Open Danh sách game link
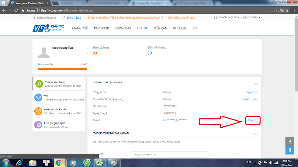Screen dimensions: 298x167 pyautogui.click(x=45, y=18)
